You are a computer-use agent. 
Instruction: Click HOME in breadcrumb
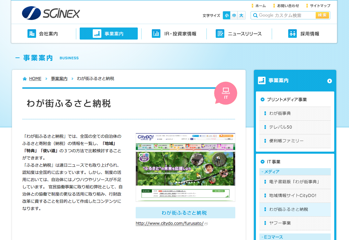(35, 79)
